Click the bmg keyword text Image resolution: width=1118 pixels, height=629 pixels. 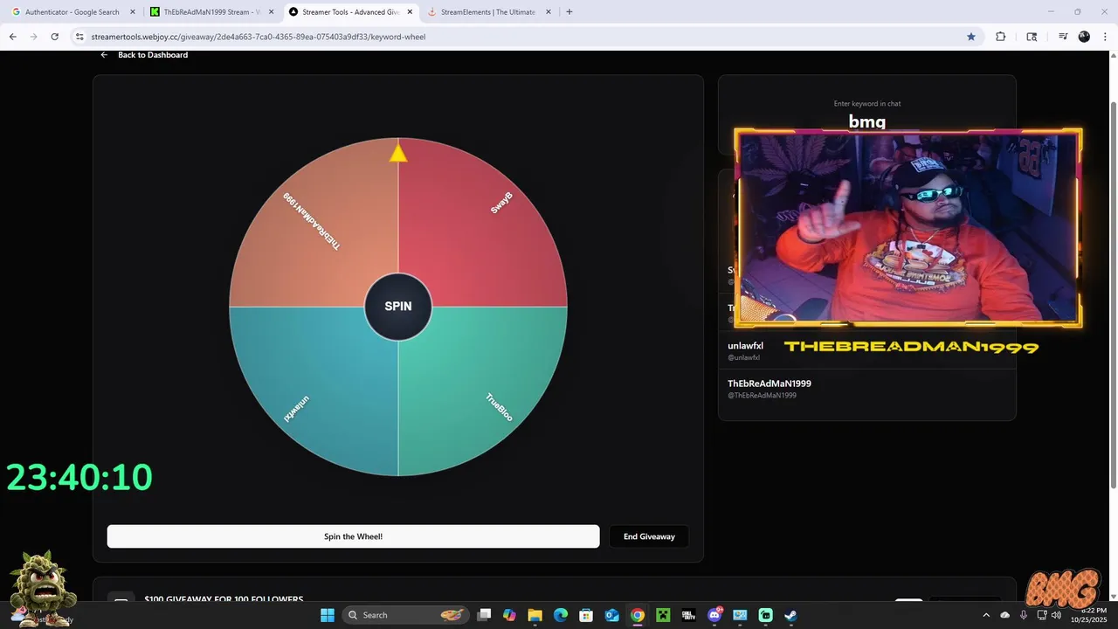pyautogui.click(x=867, y=121)
